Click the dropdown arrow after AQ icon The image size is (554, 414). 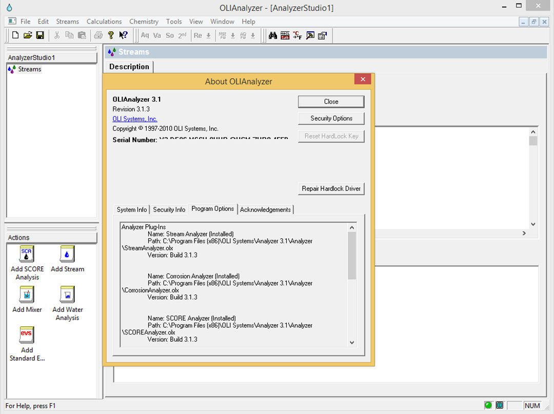[253, 35]
